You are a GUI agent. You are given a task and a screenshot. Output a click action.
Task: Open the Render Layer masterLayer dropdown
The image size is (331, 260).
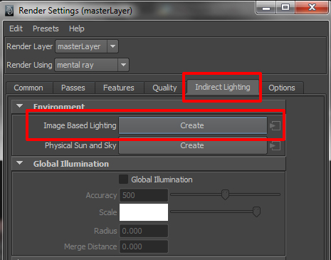[87, 46]
